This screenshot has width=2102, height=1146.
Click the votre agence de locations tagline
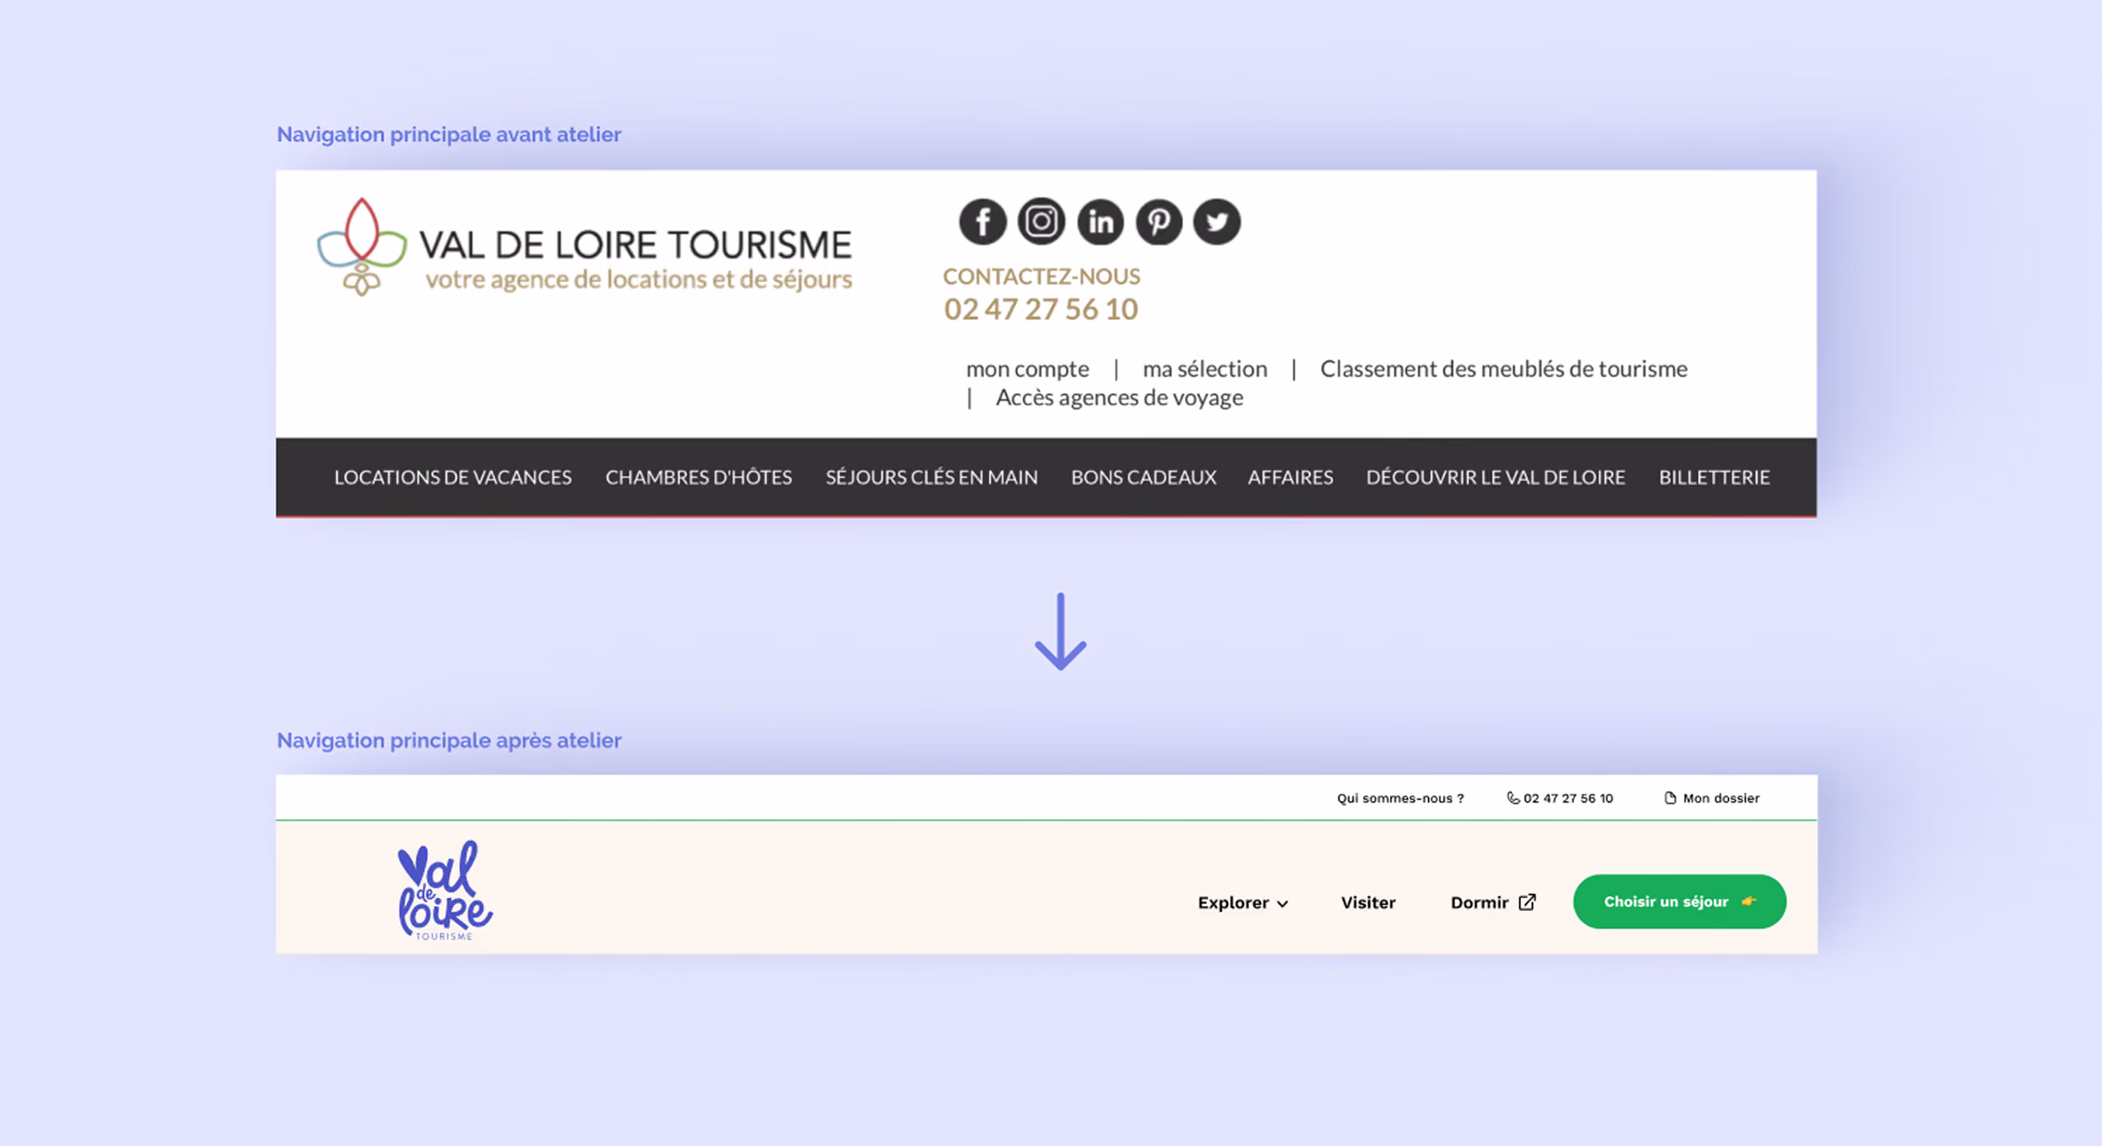[639, 279]
